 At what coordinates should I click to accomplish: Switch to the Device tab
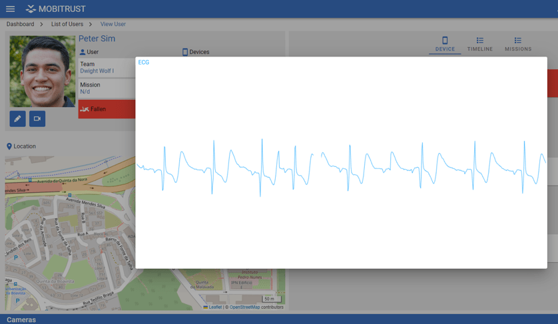pyautogui.click(x=445, y=44)
